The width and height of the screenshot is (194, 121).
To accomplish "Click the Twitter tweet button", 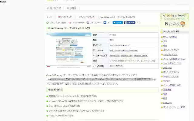I will point(118,22).
